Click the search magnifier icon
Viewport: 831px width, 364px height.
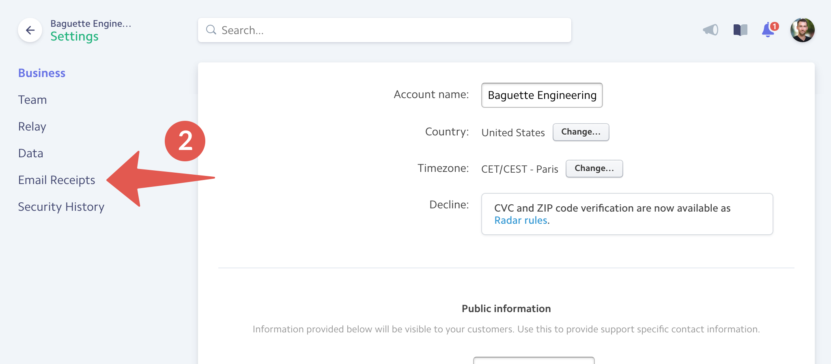click(211, 30)
